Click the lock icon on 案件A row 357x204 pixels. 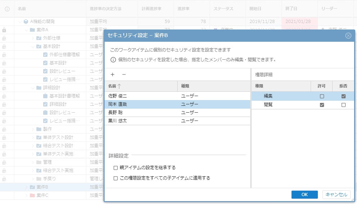4,30
